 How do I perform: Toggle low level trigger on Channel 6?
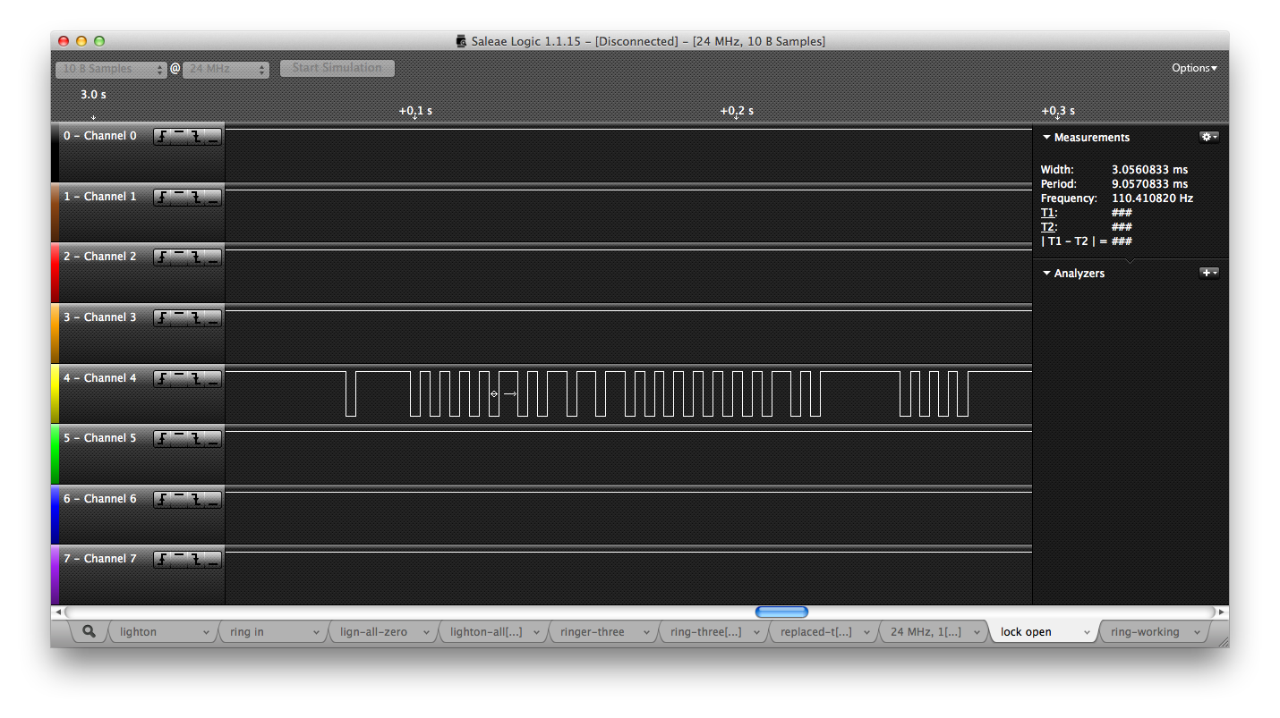(213, 500)
